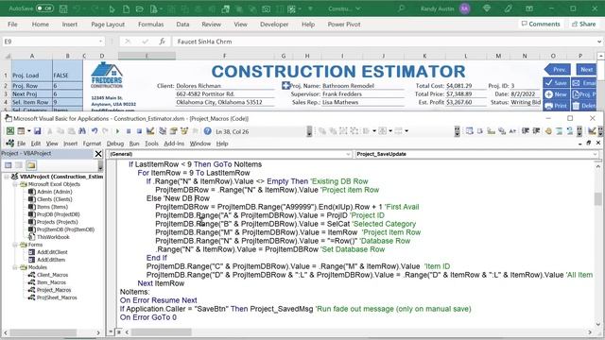Click the blue Help question mark icon
This screenshot has height=340, width=605.
coord(208,131)
